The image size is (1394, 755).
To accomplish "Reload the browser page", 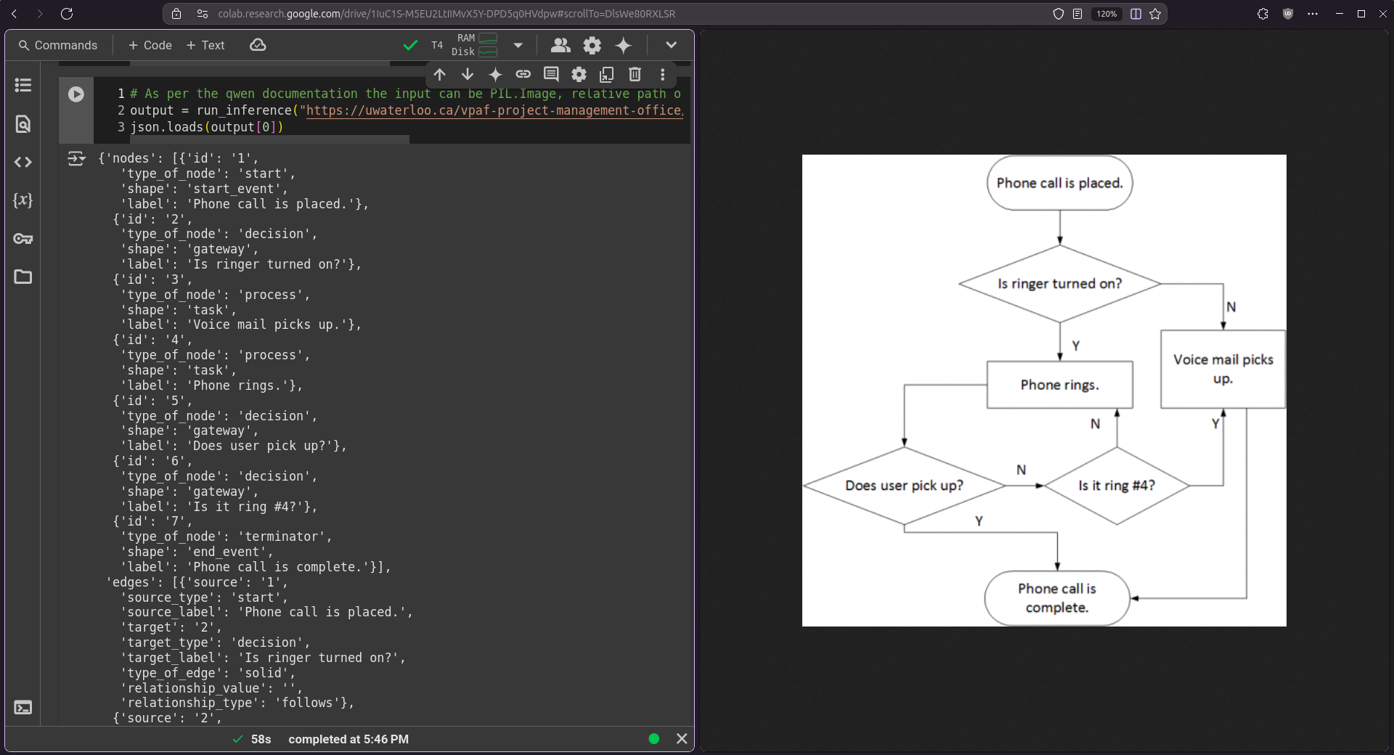I will 67,14.
